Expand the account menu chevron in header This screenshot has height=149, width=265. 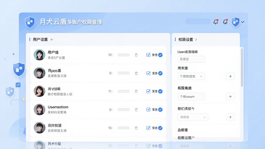[243, 22]
